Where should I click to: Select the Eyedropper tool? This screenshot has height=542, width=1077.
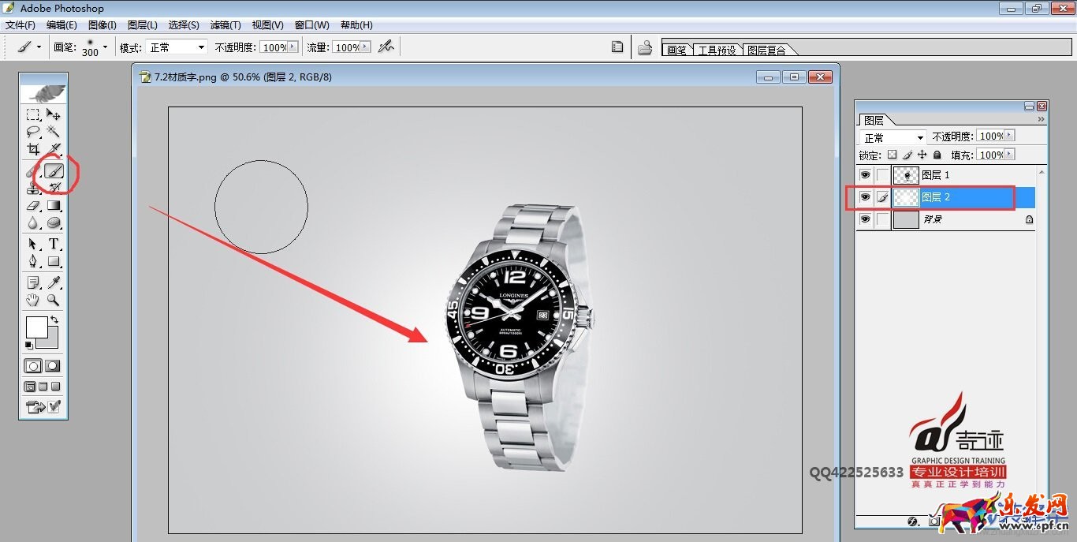click(x=54, y=282)
